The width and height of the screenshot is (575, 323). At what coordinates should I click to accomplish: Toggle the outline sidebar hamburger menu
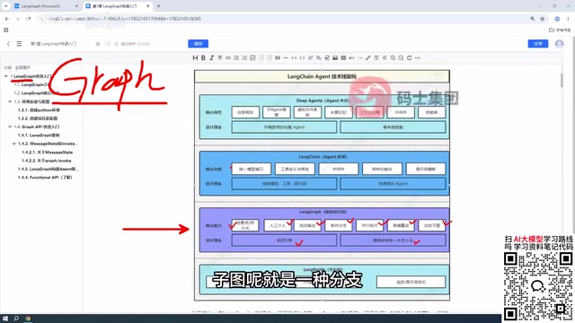point(19,44)
